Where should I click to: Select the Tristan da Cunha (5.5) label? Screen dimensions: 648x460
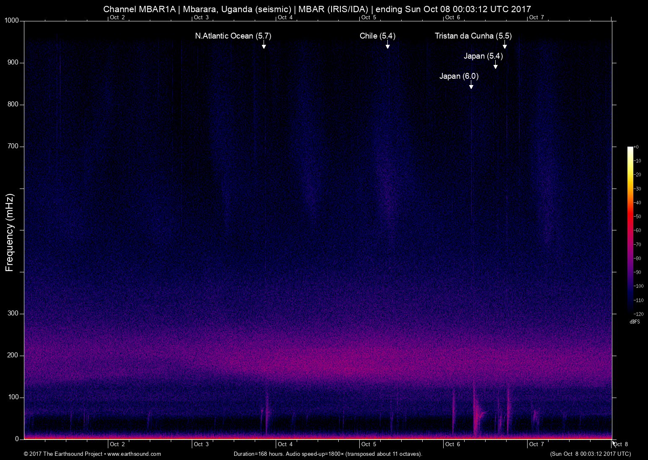[473, 36]
